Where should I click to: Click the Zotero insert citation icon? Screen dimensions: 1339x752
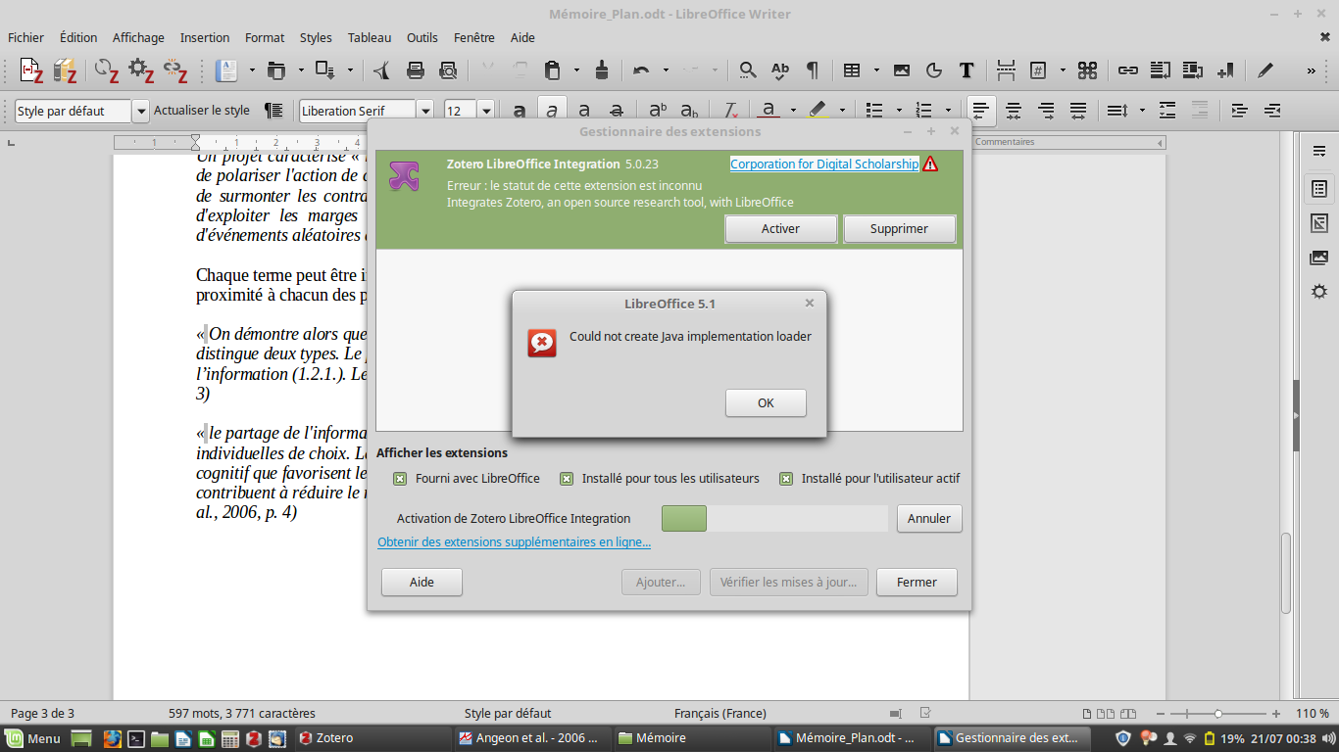[x=31, y=70]
